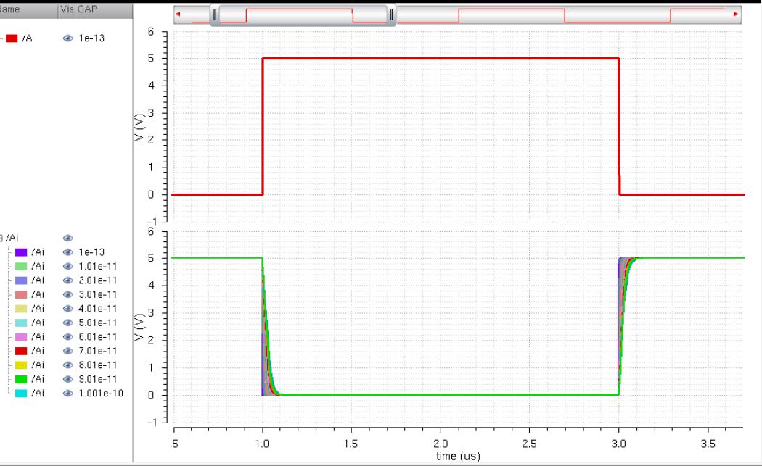The image size is (762, 466).
Task: Click the green swatch of /Ai 9.01e-11
Action: [x=21, y=378]
